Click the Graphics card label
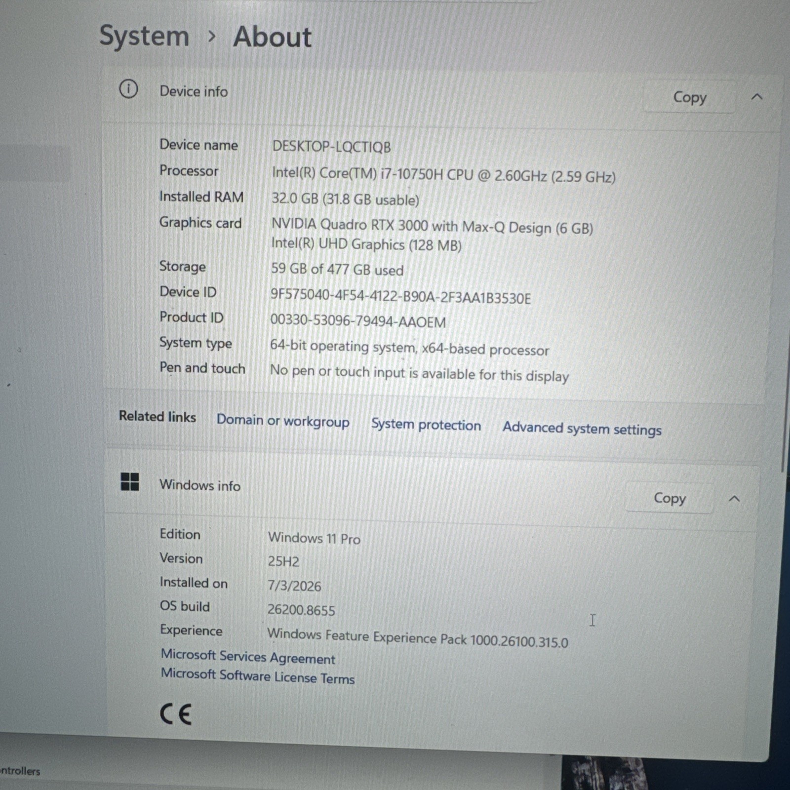This screenshot has height=790, width=790. pos(200,223)
